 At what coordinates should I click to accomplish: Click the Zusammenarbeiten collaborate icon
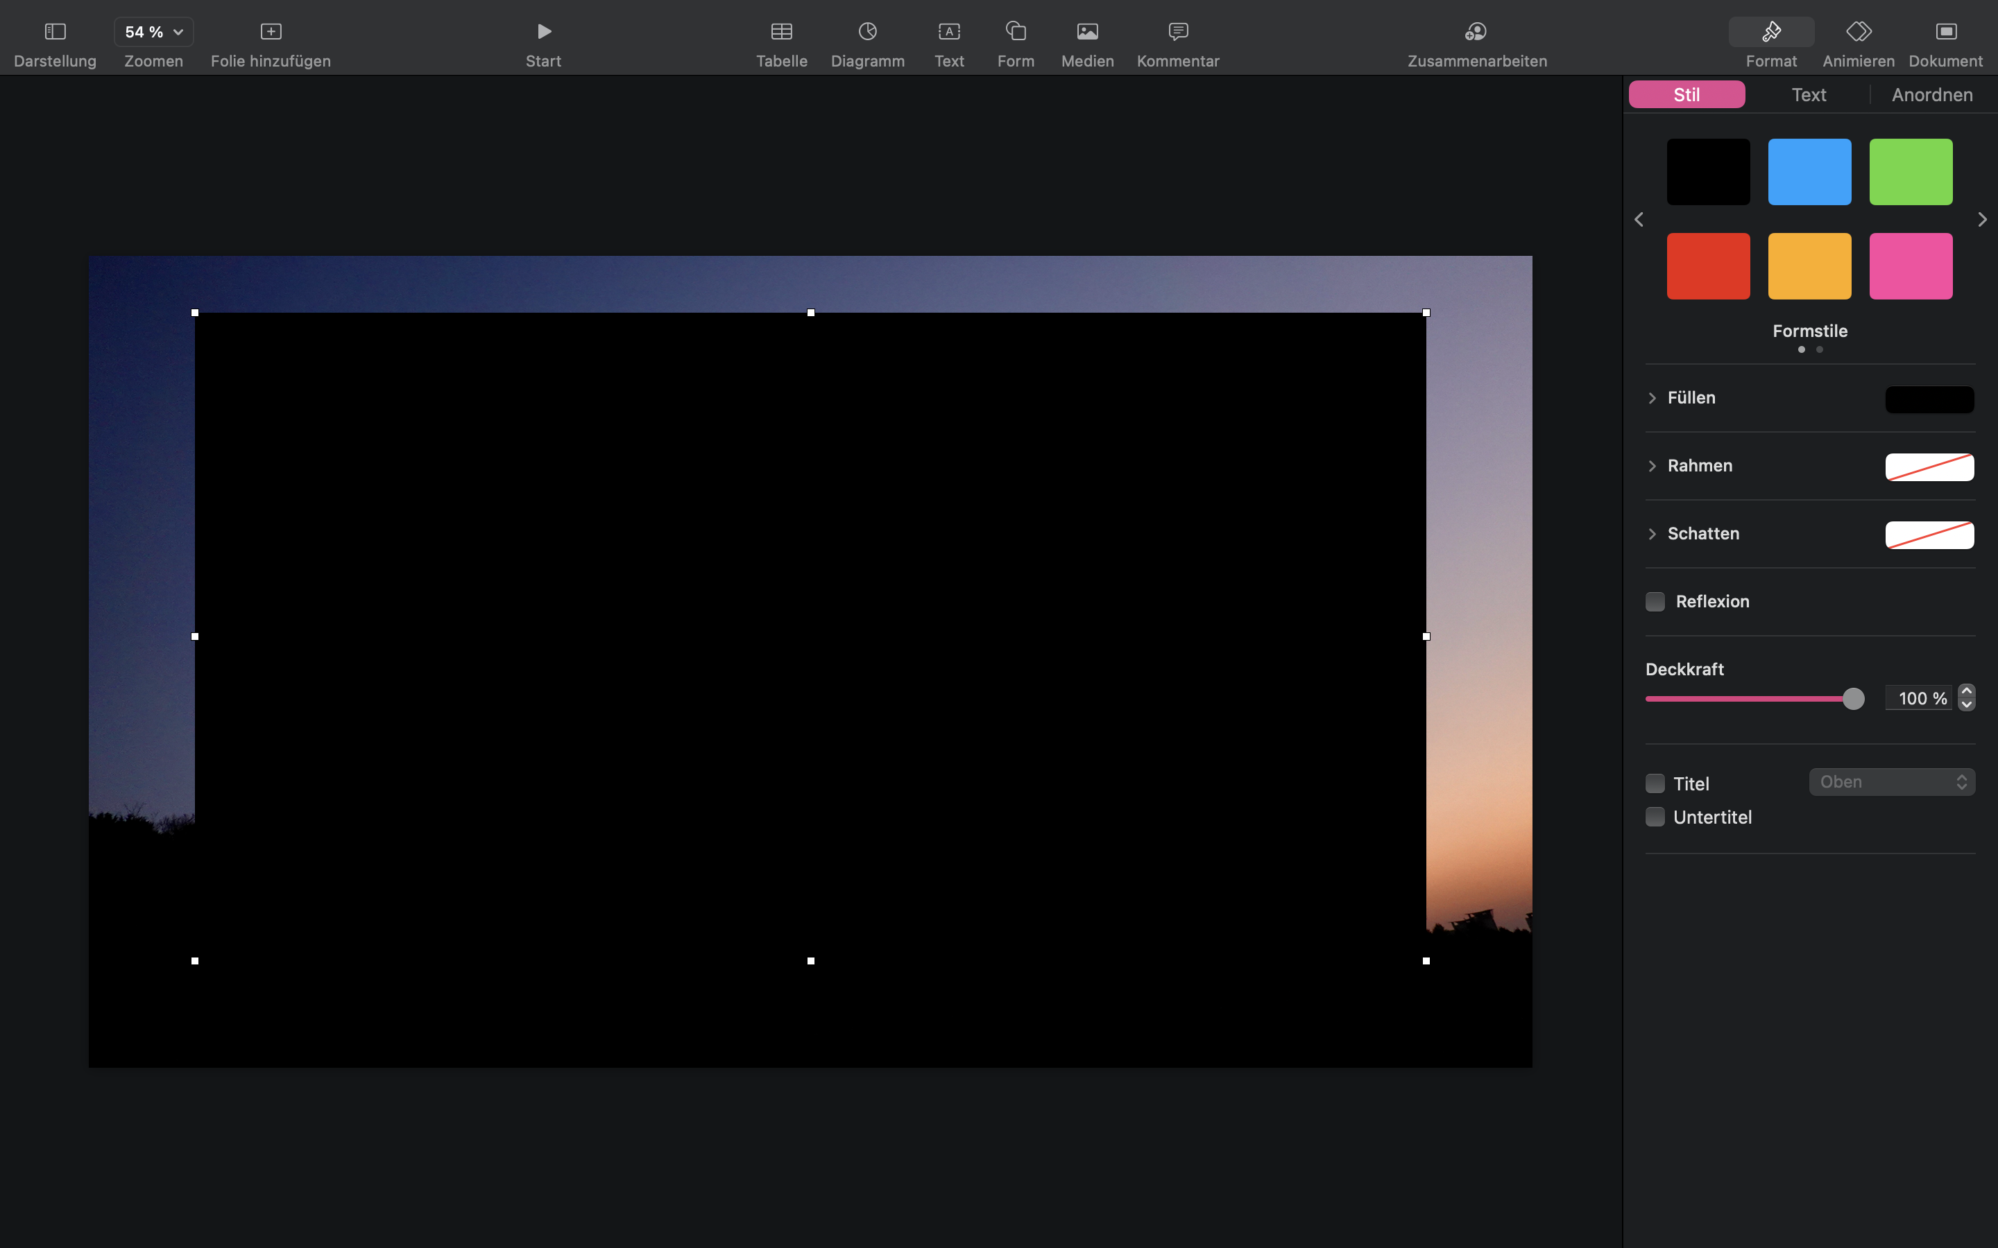click(1476, 32)
